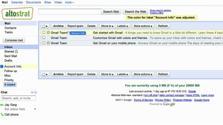Open the 'more' apps dropdown in top bar
This screenshot has width=223, height=125.
(69, 2)
